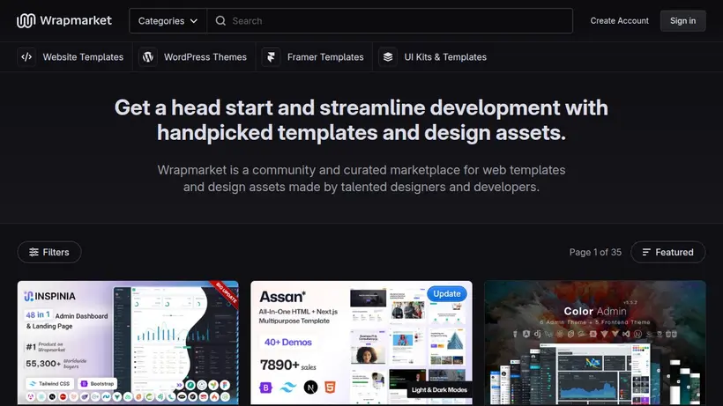This screenshot has height=406, width=723.
Task: Click the sliders icon in Filters button
Action: pyautogui.click(x=34, y=252)
